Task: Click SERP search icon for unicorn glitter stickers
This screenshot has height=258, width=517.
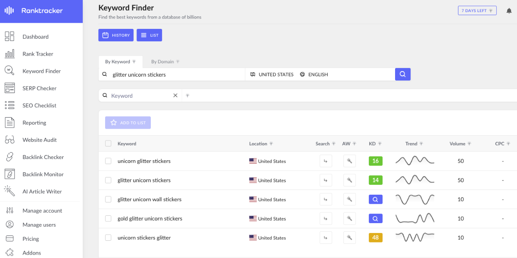Action: click(x=326, y=161)
